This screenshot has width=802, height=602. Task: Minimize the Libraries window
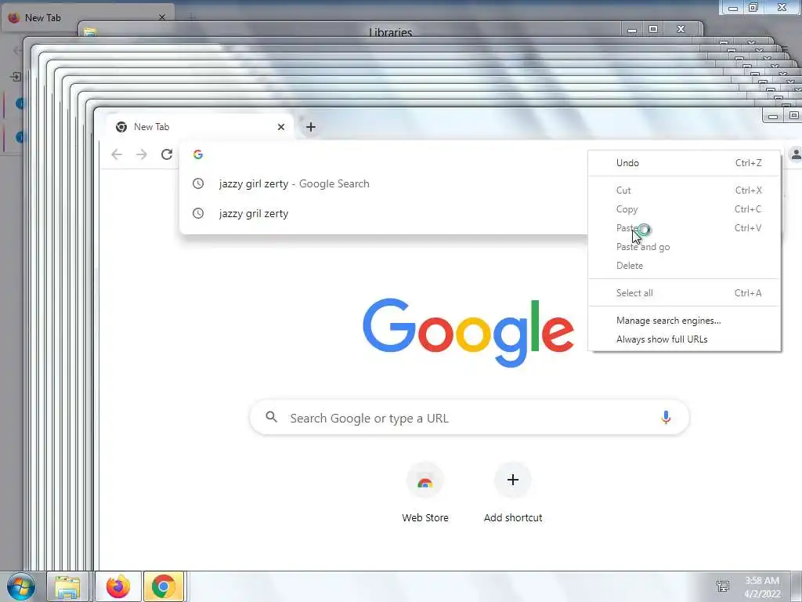(632, 29)
